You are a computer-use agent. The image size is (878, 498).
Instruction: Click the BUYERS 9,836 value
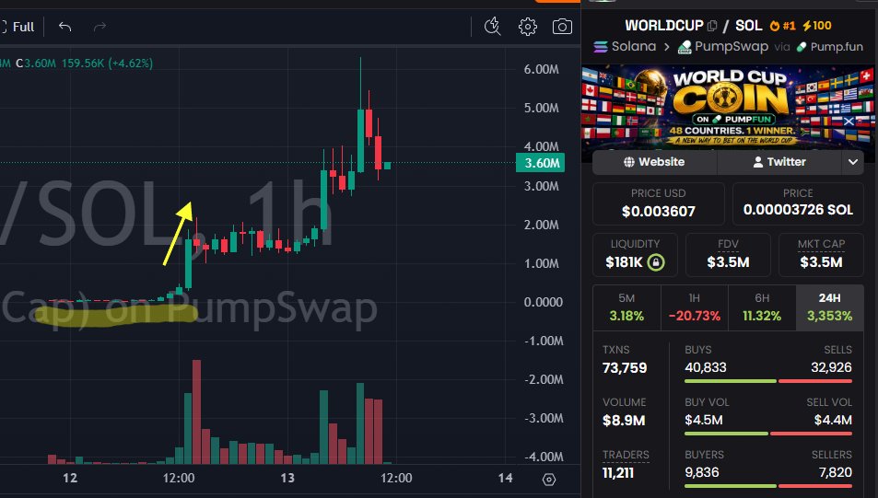click(702, 472)
